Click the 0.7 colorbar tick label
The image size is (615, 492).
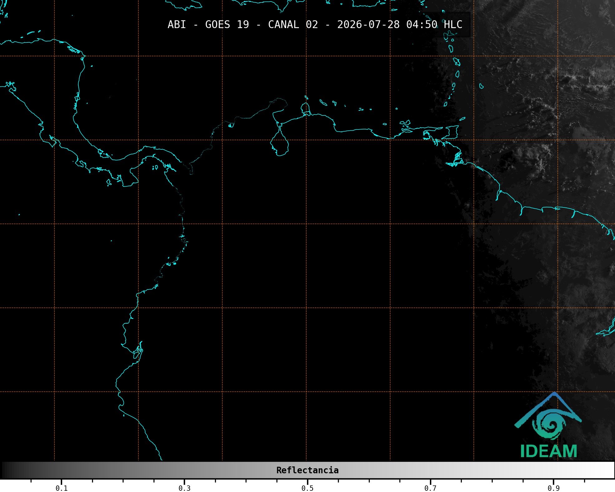tap(430, 488)
